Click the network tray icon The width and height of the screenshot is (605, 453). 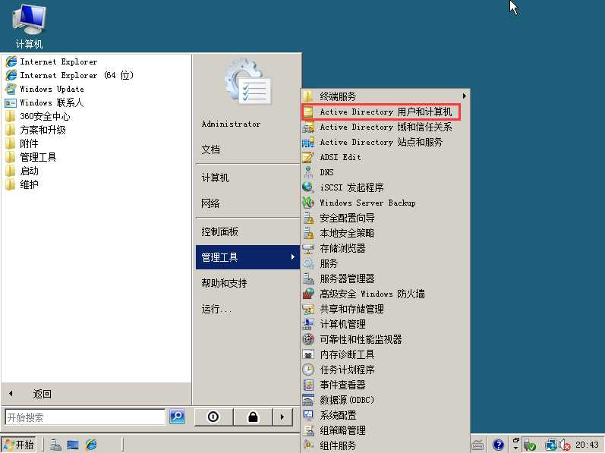pyautogui.click(x=551, y=445)
